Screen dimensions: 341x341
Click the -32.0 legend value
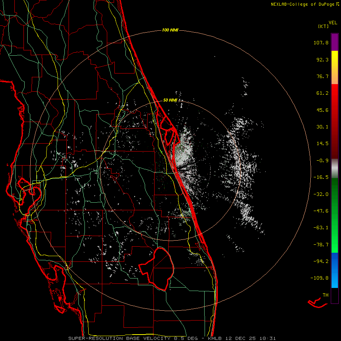point(321,194)
